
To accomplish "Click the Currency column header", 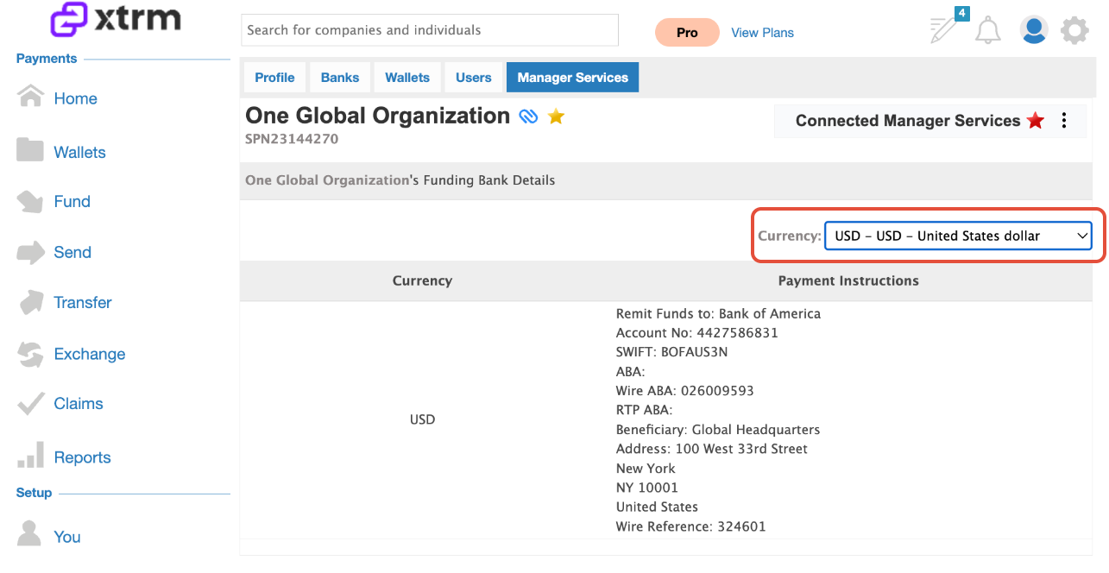I will pos(422,281).
